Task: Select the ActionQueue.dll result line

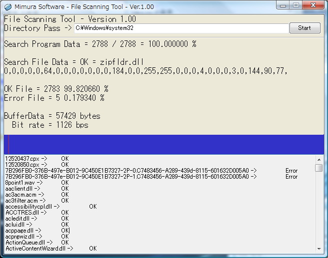Action: tap(37, 243)
